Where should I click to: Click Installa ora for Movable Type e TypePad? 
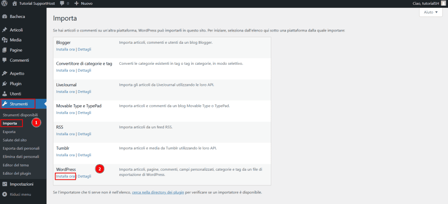coord(66,113)
